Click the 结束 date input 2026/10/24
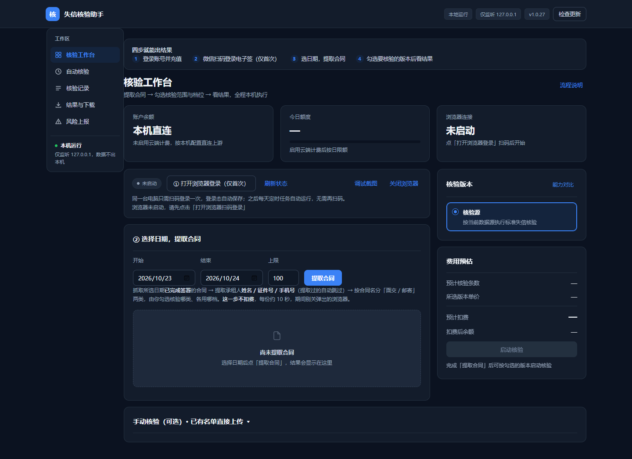The width and height of the screenshot is (632, 459). [x=232, y=278]
